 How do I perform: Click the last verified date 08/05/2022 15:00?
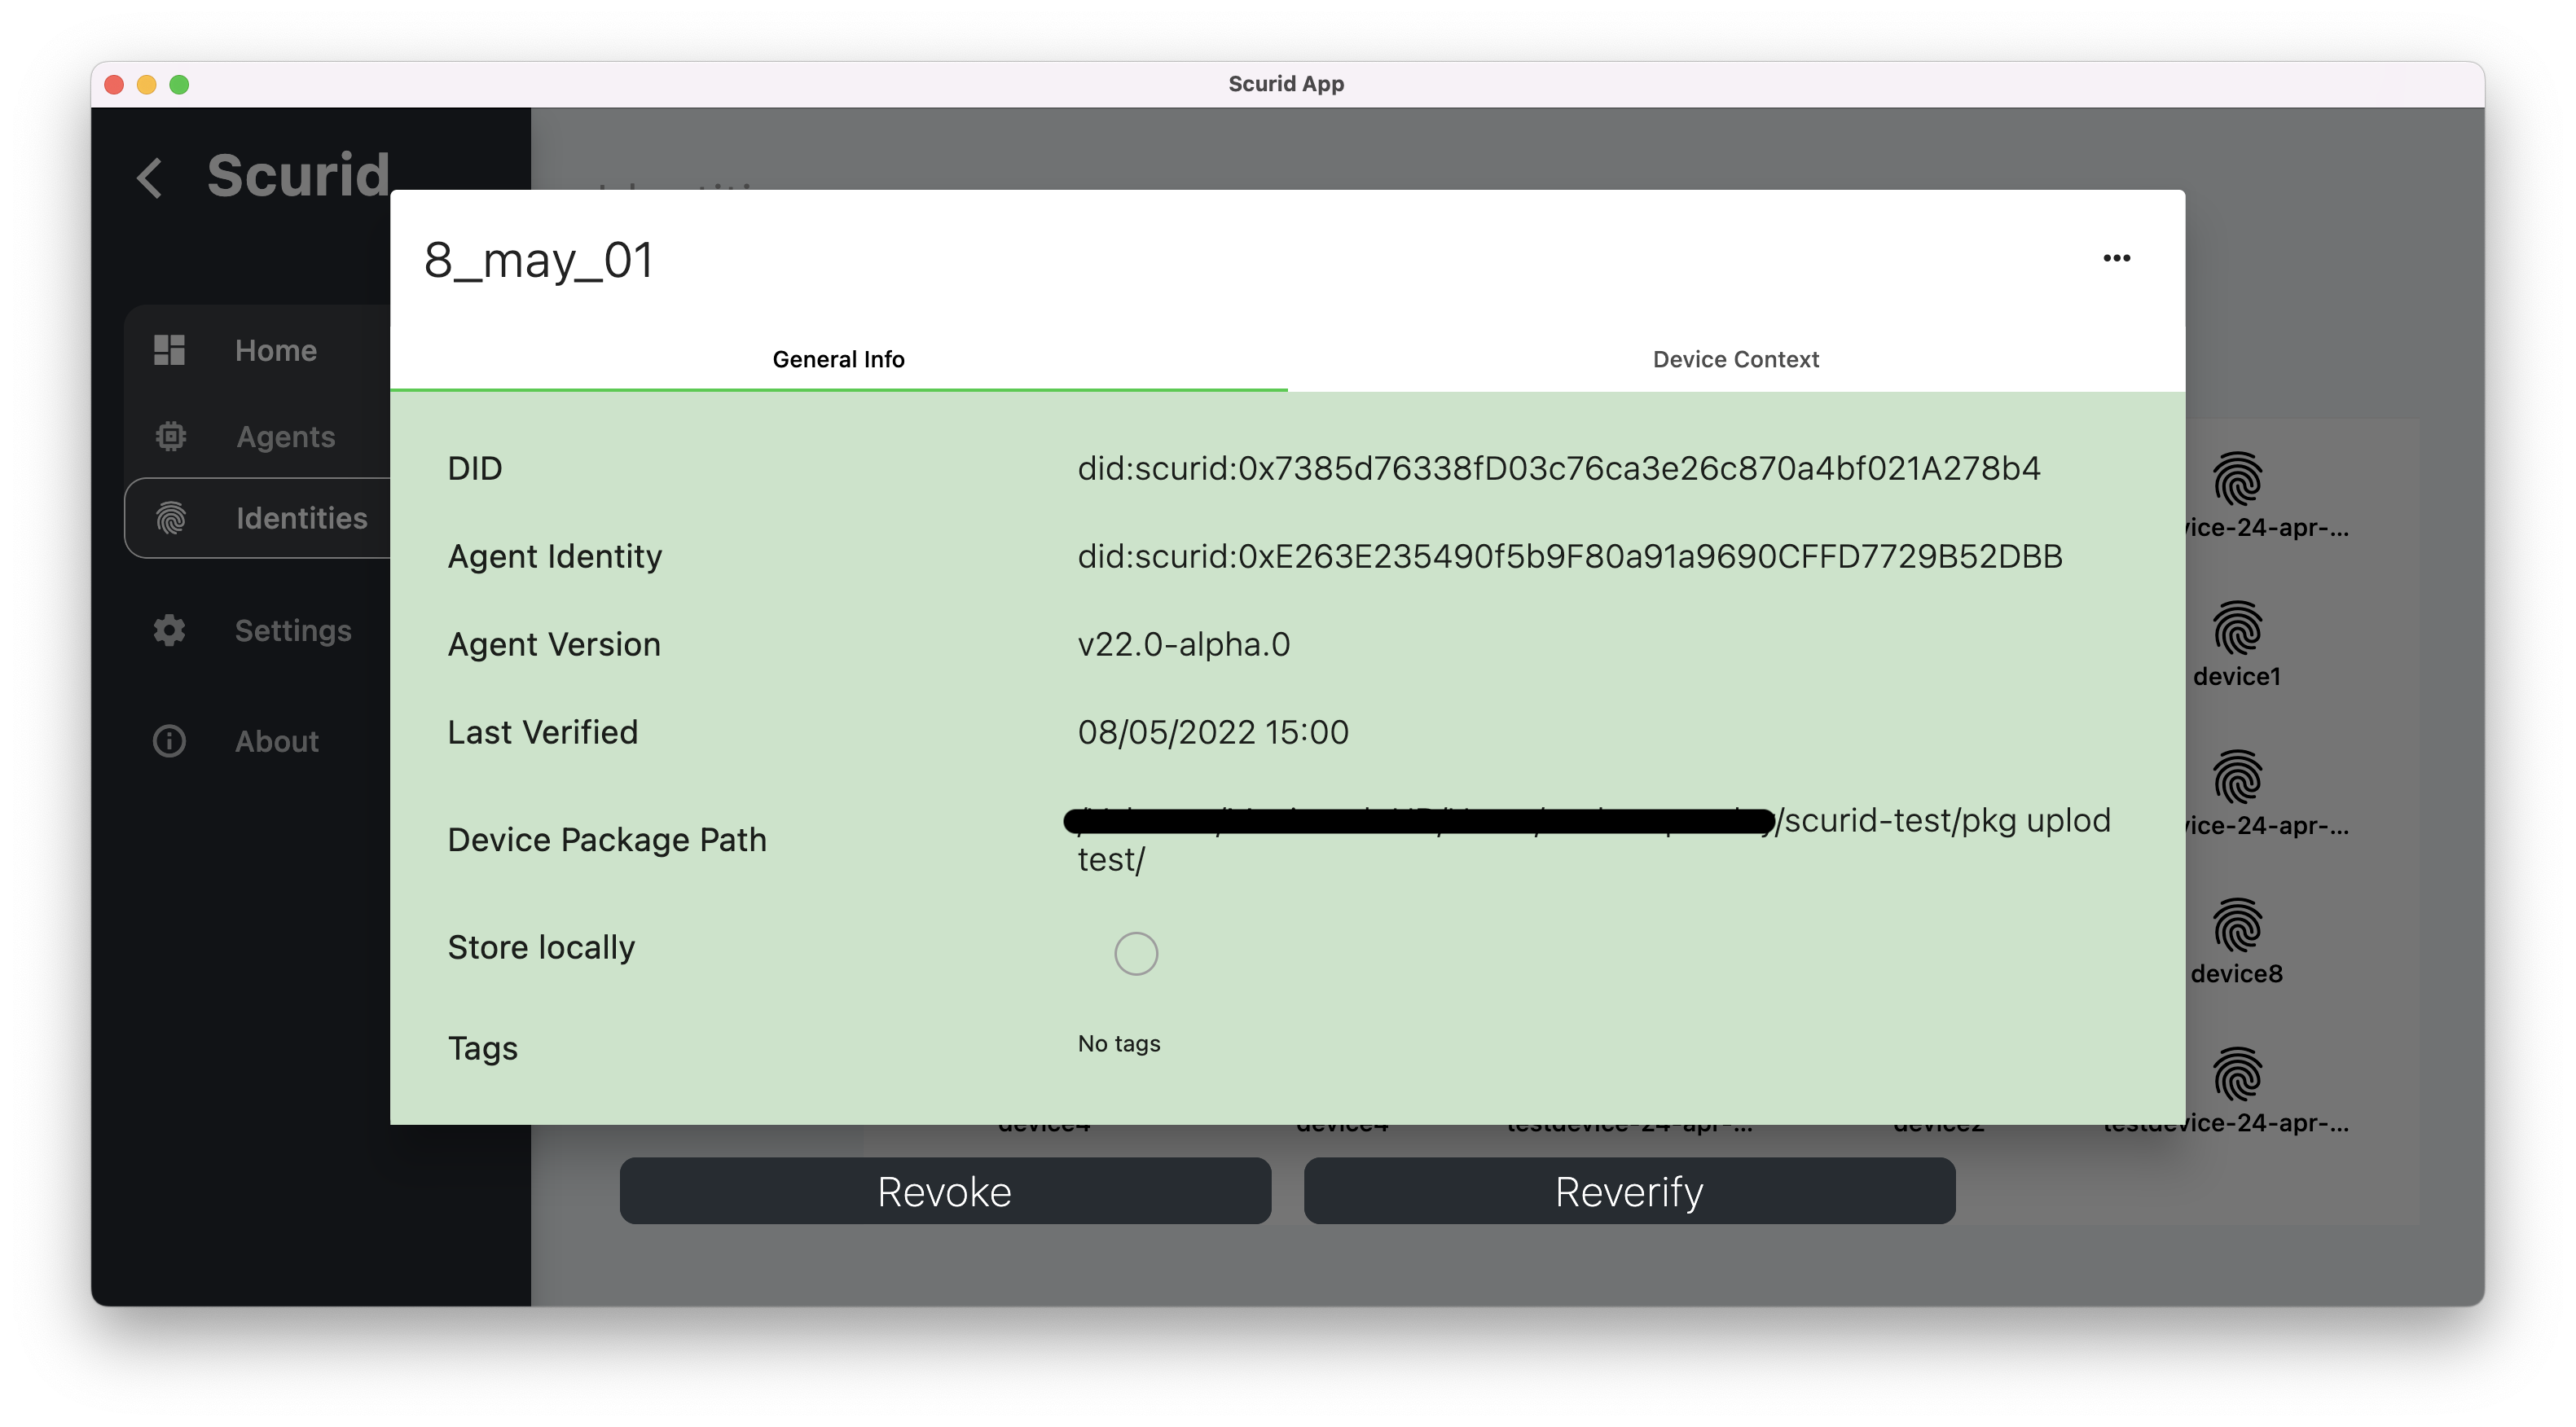pyautogui.click(x=1213, y=732)
